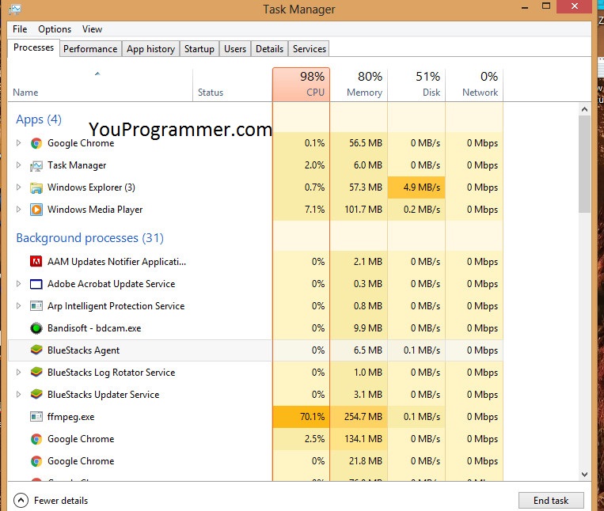Click the Fewer details arrow icon
The image size is (604, 511).
coord(21,501)
